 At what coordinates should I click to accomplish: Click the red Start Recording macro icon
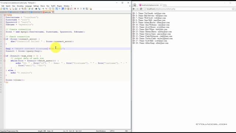click(75, 9)
